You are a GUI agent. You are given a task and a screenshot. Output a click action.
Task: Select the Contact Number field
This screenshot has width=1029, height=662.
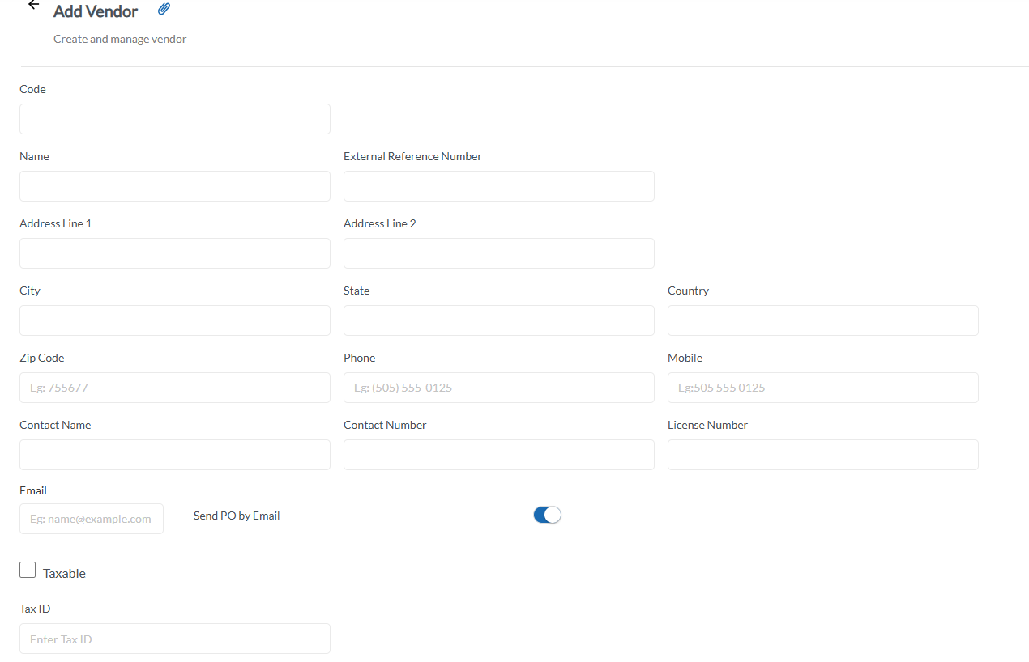[499, 455]
